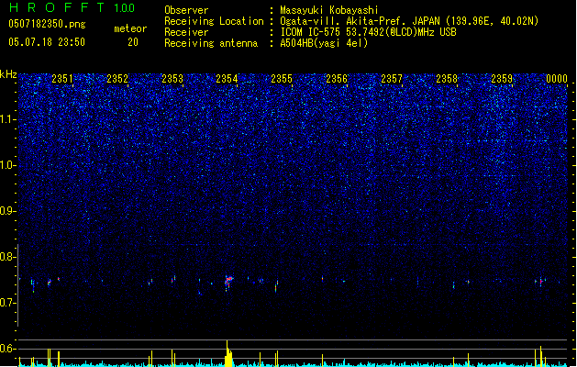Click the 0.9 kHz axis tick label

pos(7,211)
